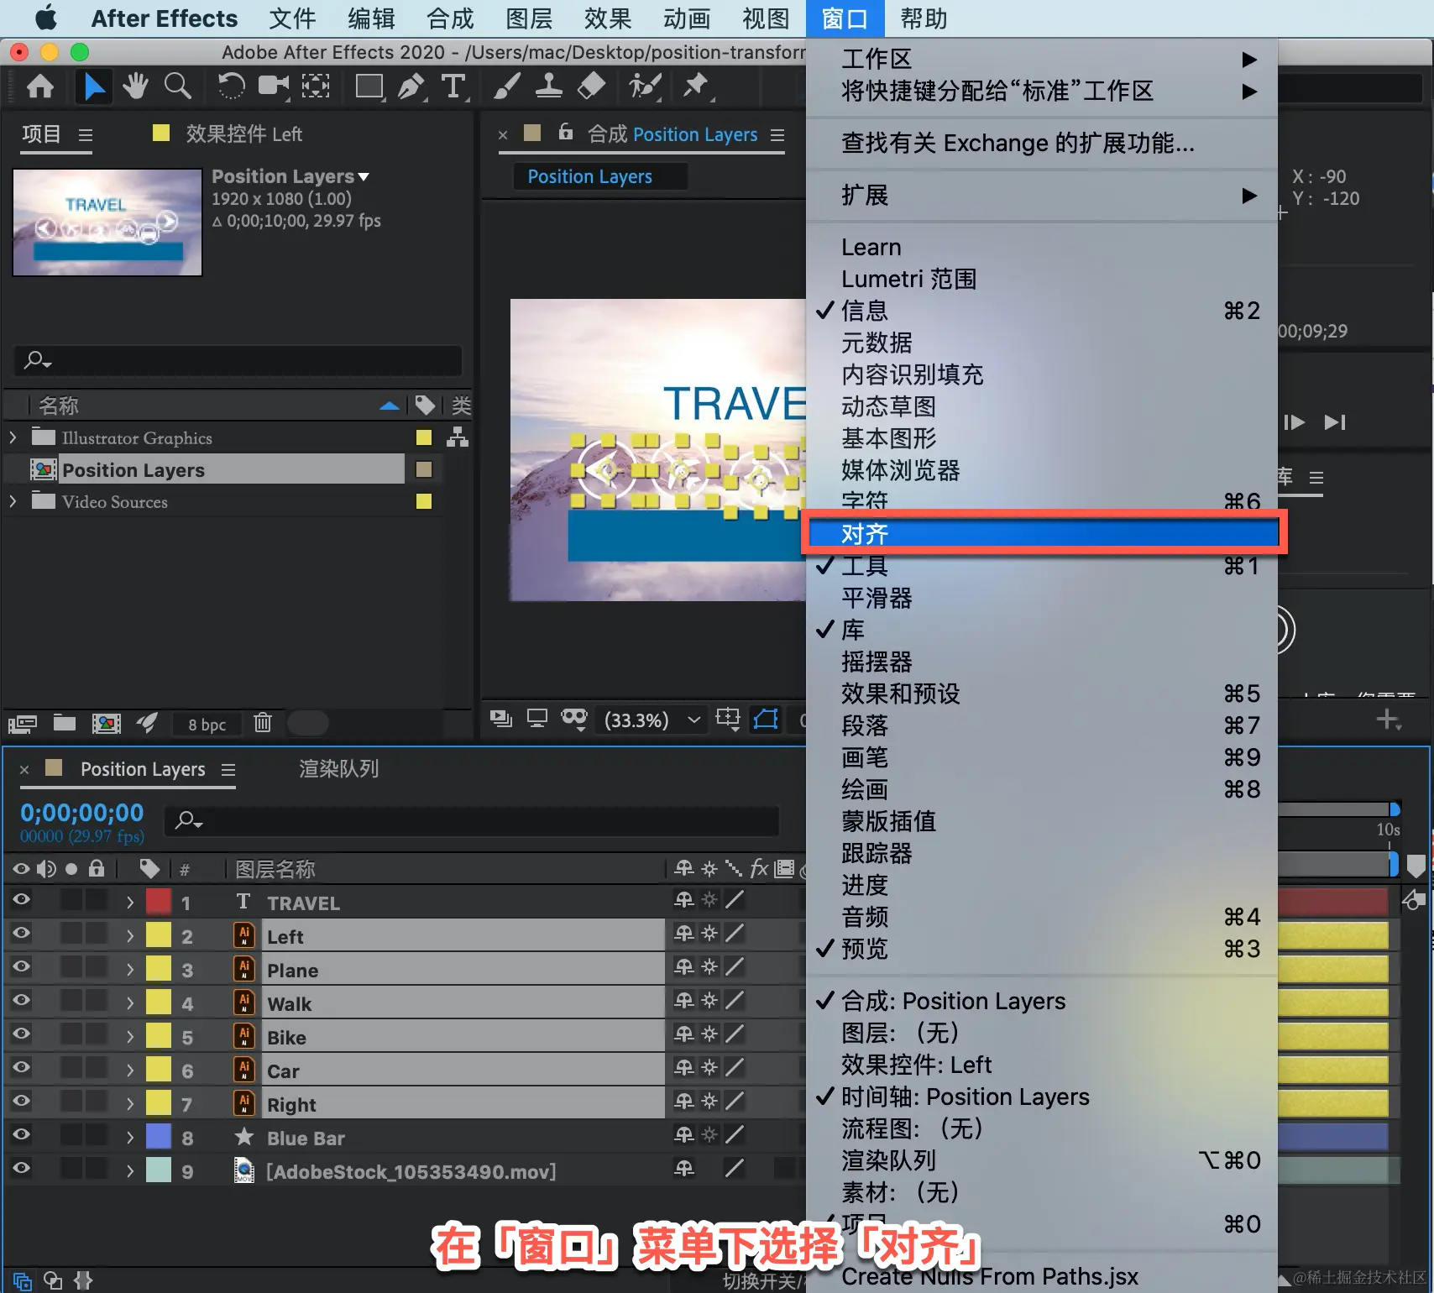Screen dimensions: 1434x1293
Task: Select the Pan Behind anchor tool
Action: click(x=316, y=86)
